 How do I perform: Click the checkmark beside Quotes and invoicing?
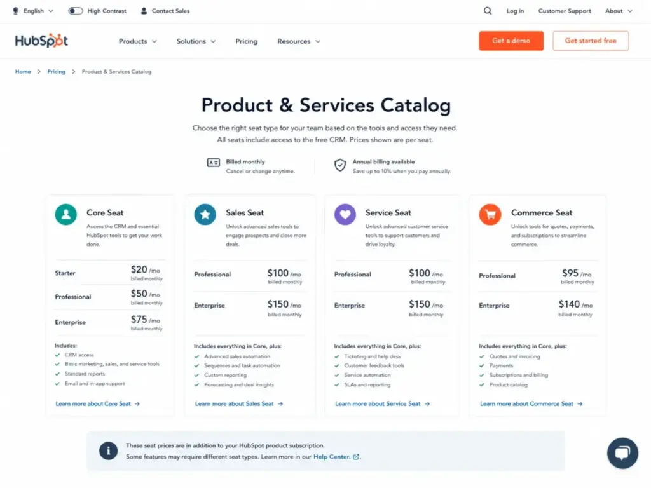tap(482, 356)
